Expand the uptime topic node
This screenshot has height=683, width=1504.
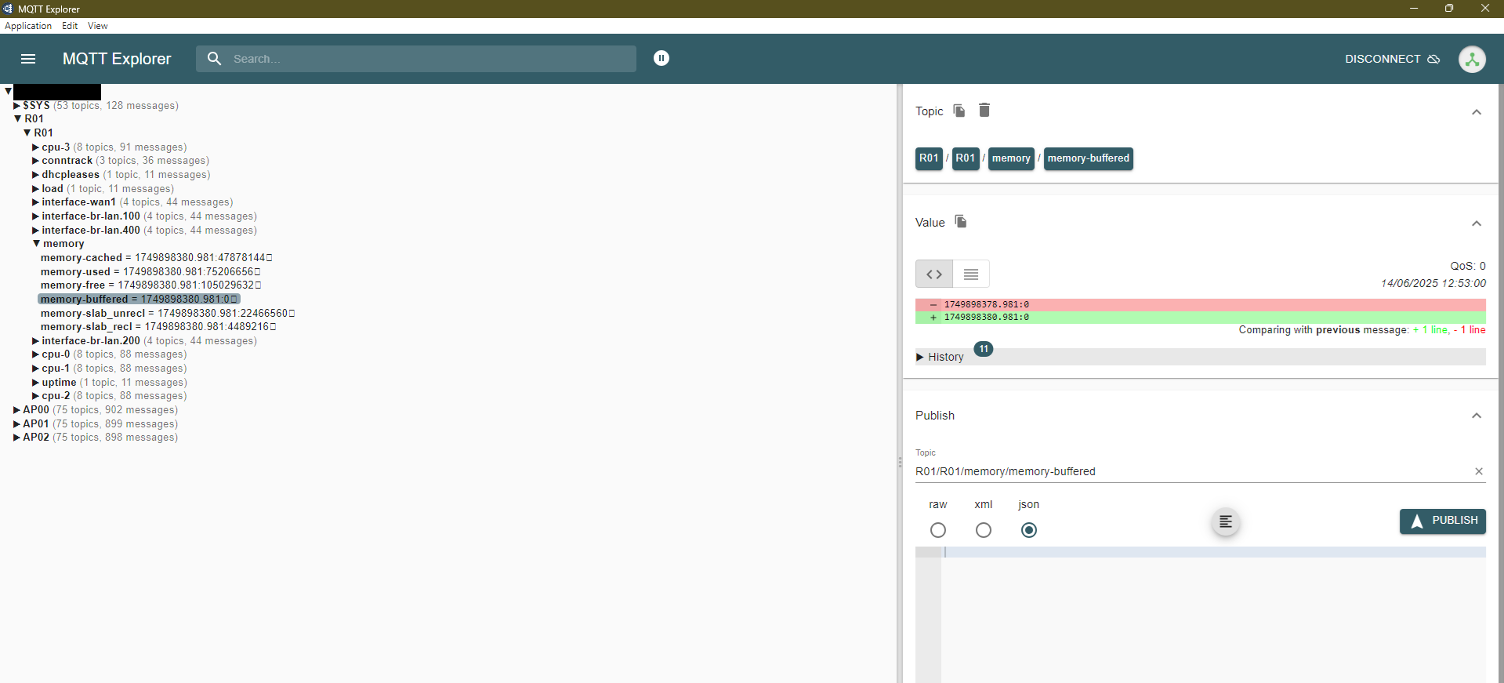35,383
